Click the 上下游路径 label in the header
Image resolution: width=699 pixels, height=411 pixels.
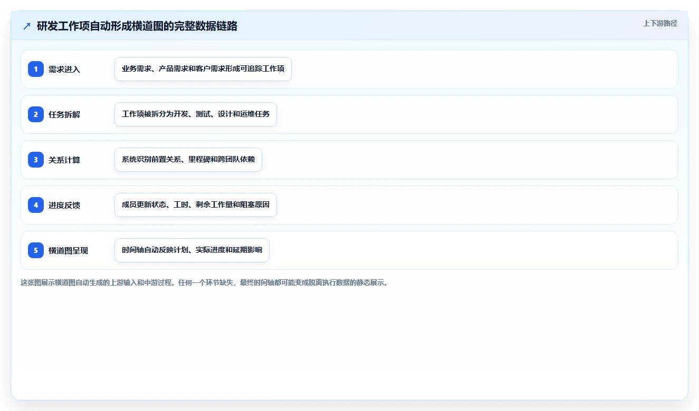click(x=660, y=23)
